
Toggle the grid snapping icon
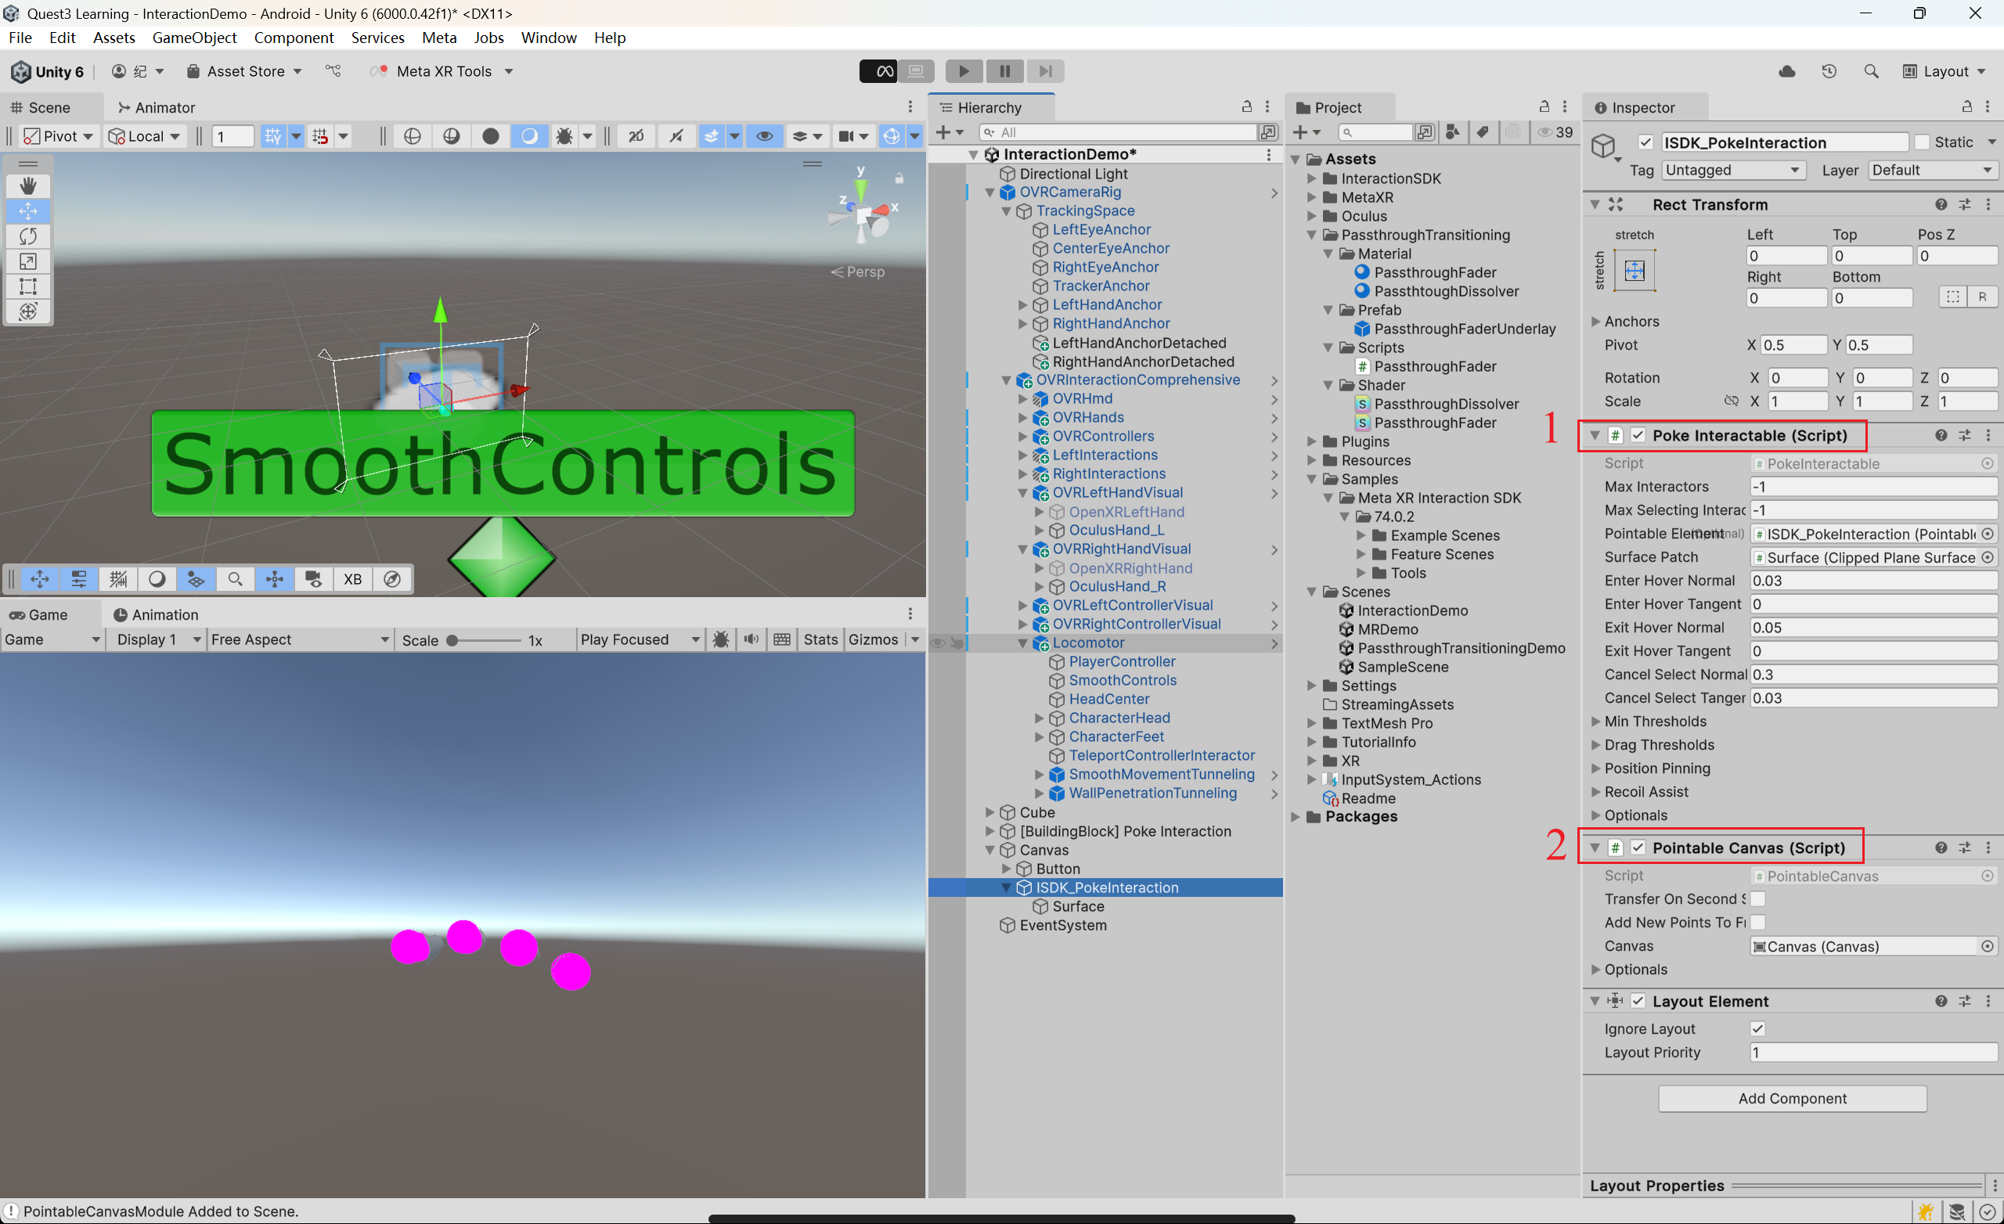pos(273,137)
